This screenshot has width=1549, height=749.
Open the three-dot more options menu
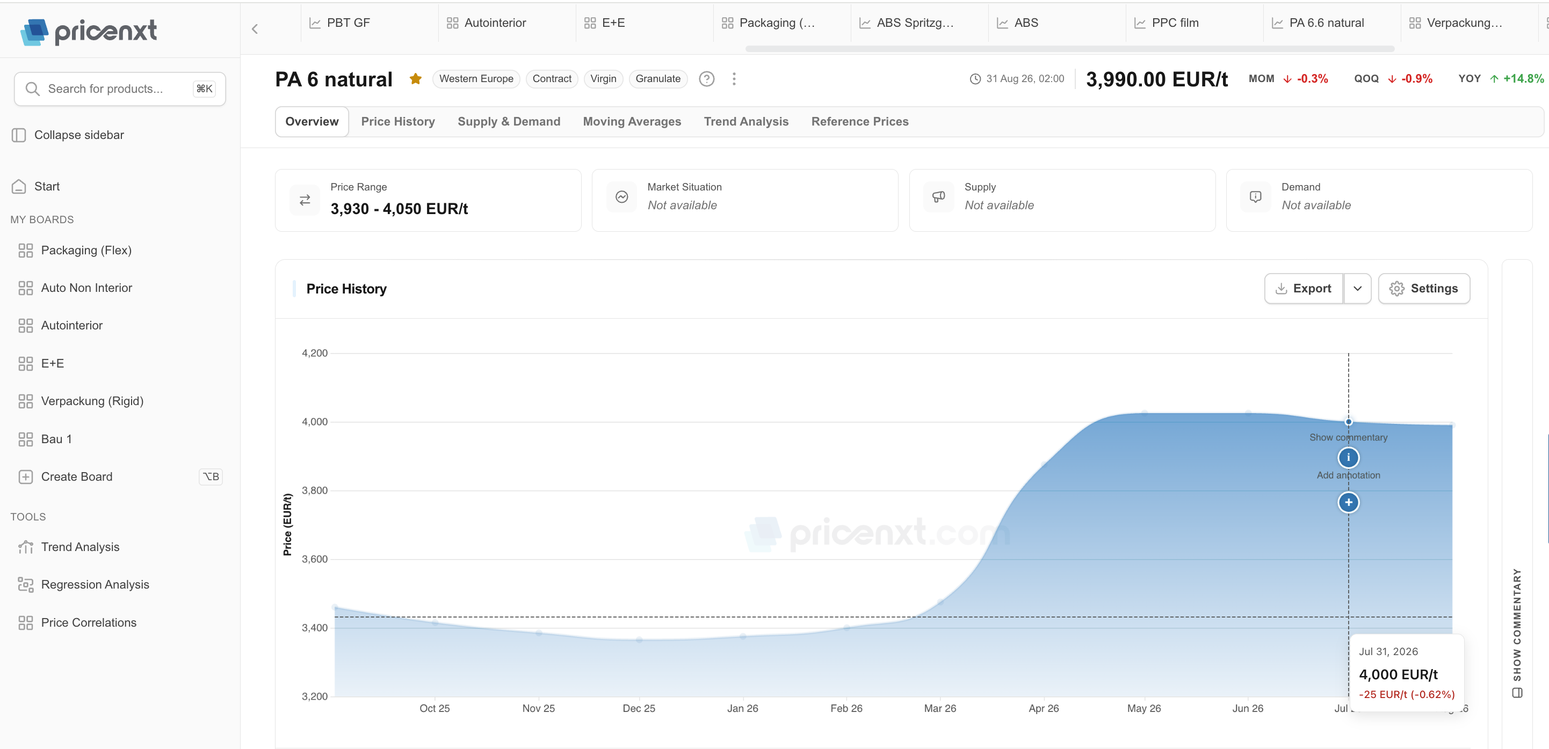coord(734,79)
